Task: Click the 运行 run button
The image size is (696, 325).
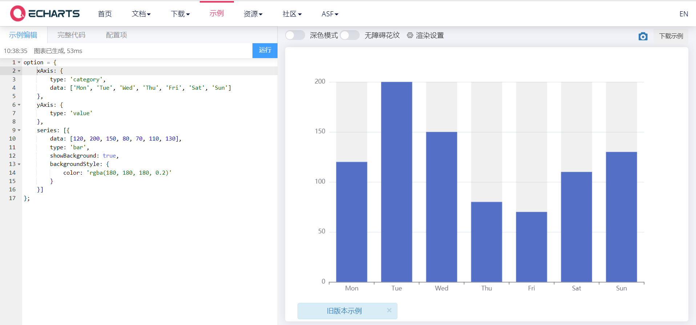Action: (265, 50)
